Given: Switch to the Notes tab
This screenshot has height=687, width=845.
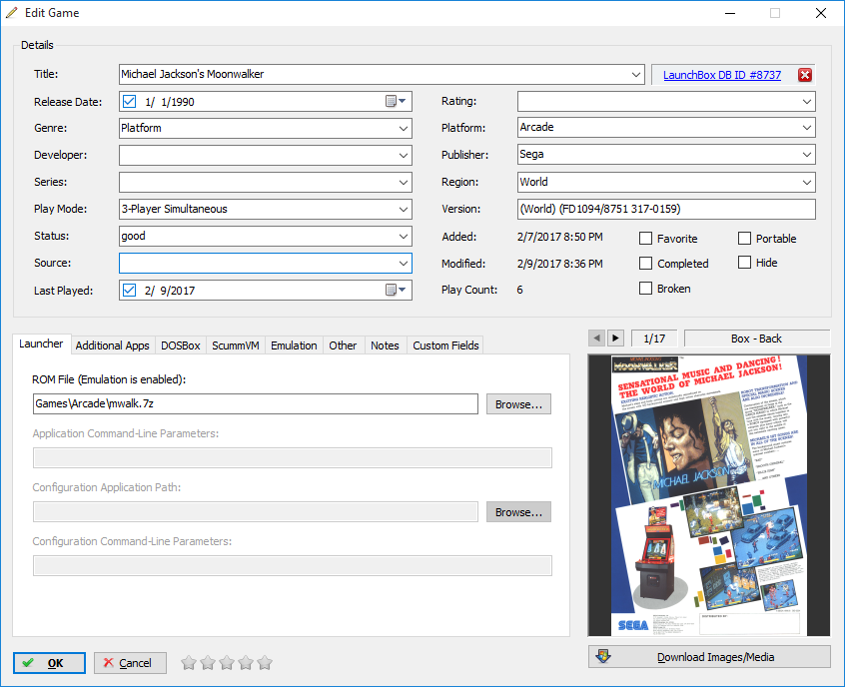Looking at the screenshot, I should tap(385, 345).
